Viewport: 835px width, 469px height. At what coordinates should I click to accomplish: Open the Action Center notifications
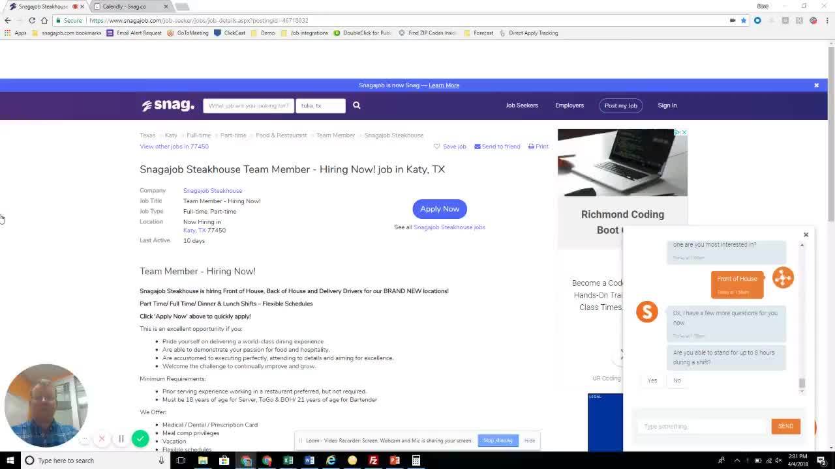[821, 461]
